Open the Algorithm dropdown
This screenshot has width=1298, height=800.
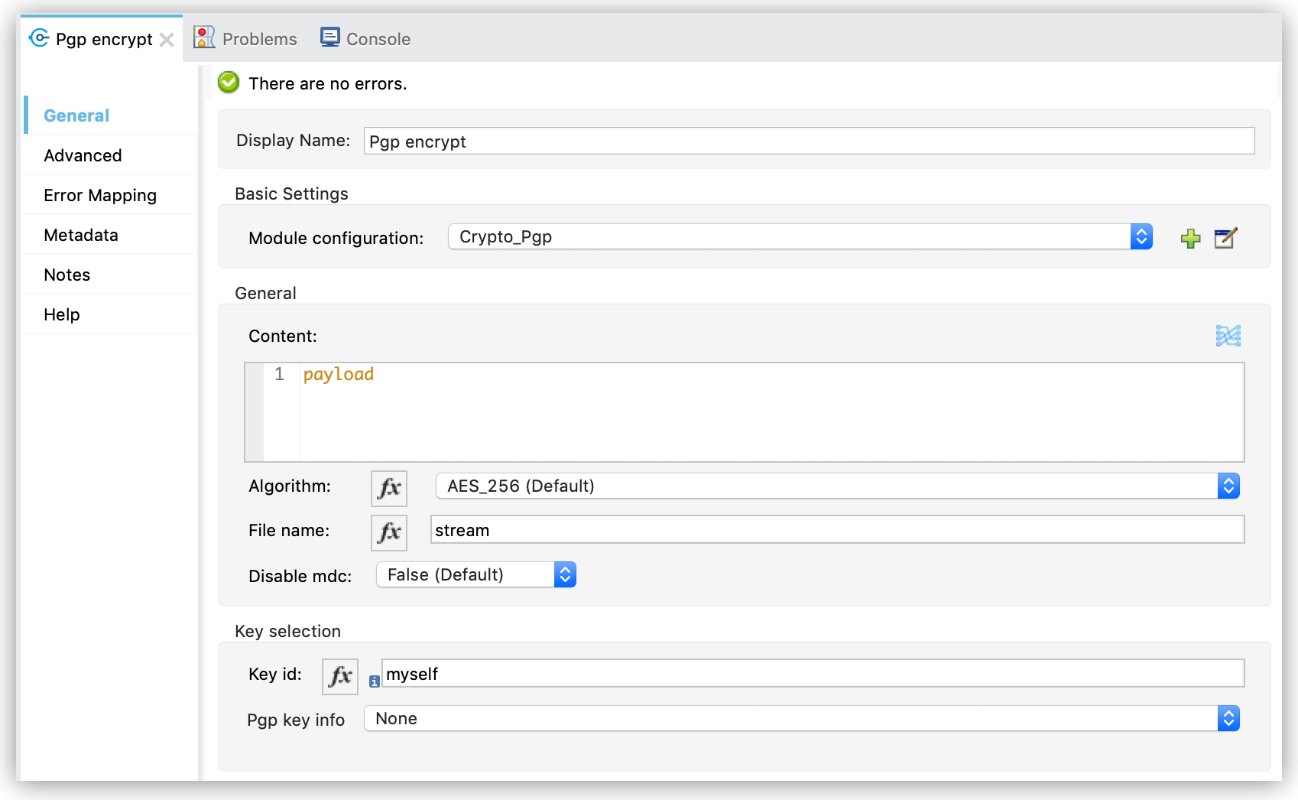tap(1228, 486)
